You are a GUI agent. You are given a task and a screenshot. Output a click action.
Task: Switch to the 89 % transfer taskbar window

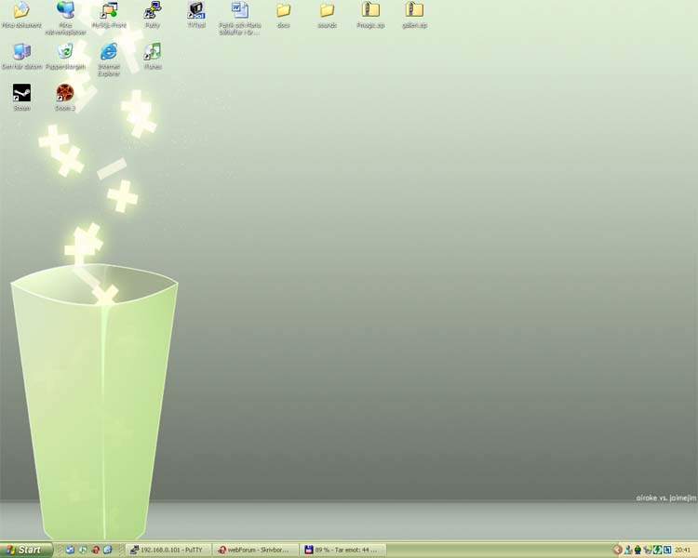pyautogui.click(x=342, y=550)
